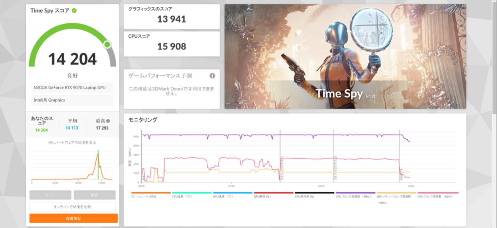Click the Time Spy v1.2 banner image
The height and width of the screenshot is (228, 497).
tap(345, 56)
